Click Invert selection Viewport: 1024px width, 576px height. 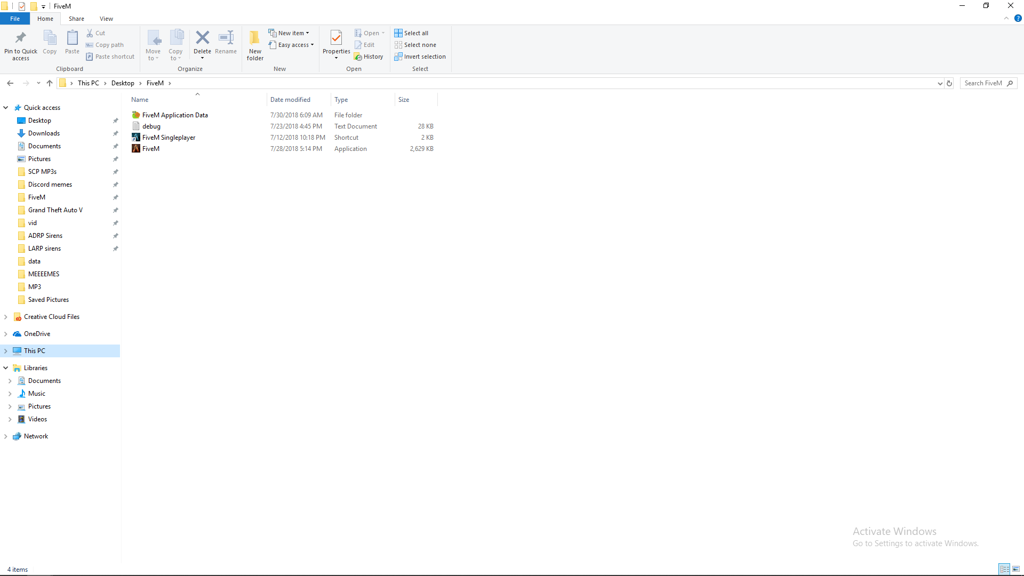coord(420,57)
